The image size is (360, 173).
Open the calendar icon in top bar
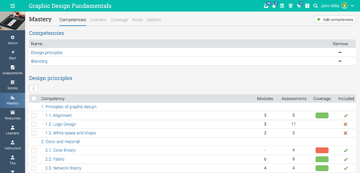pos(282,6)
